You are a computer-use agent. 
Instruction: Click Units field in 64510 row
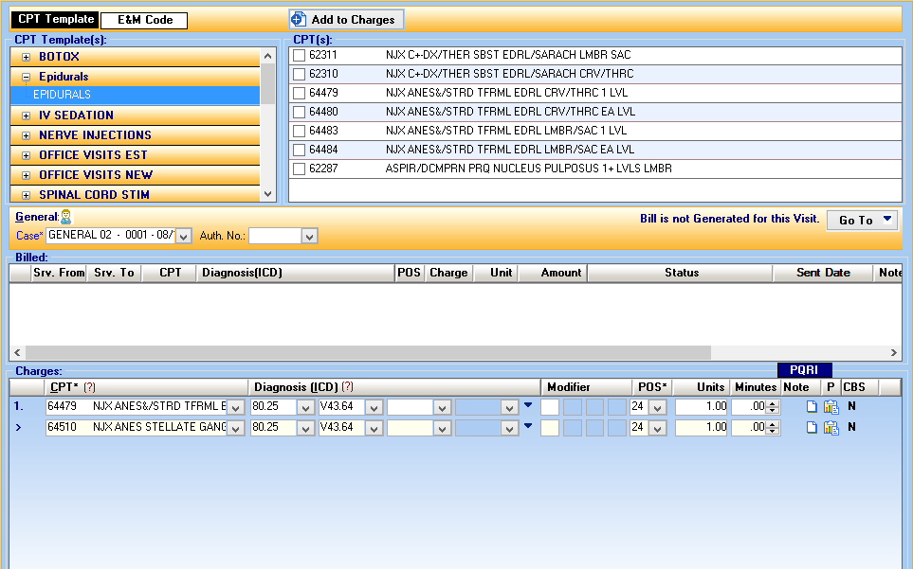pos(701,428)
